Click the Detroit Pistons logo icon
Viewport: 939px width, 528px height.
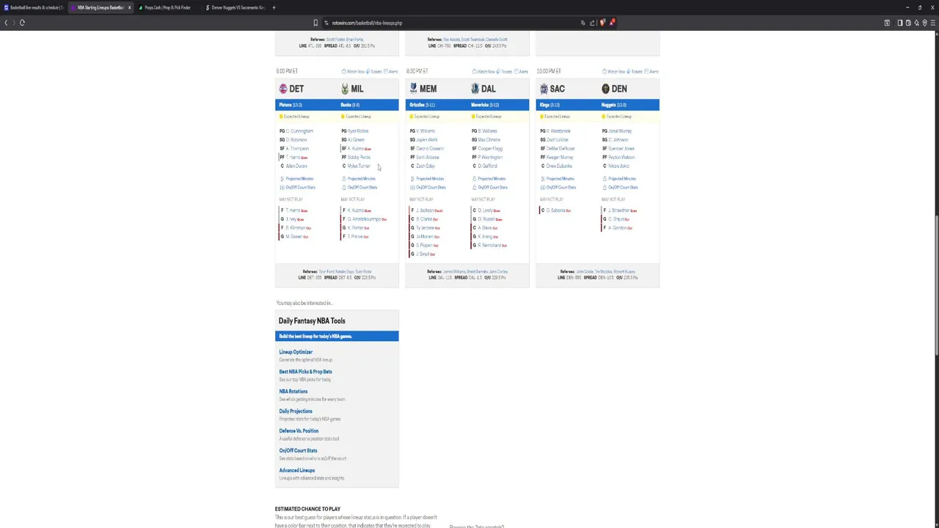point(283,89)
